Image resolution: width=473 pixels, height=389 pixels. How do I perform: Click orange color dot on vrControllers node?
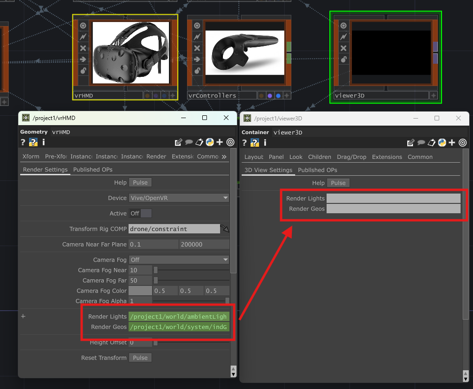(261, 96)
